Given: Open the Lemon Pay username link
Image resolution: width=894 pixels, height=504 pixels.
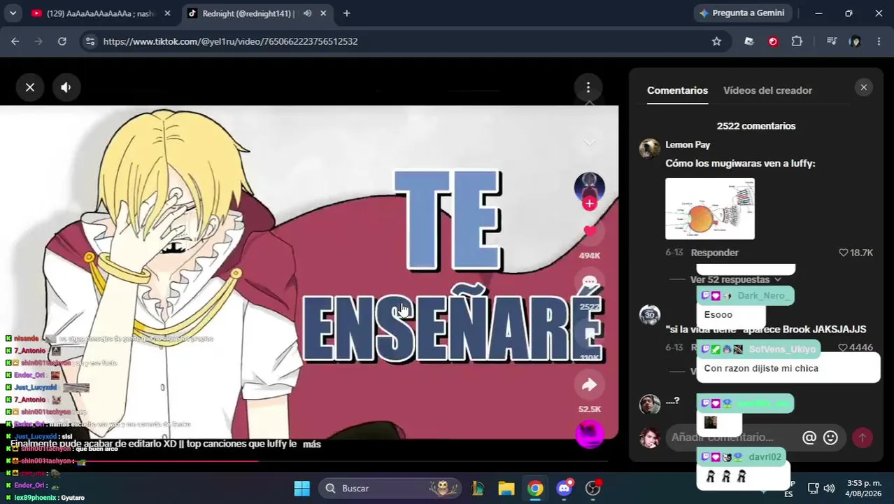Looking at the screenshot, I should click(x=688, y=145).
